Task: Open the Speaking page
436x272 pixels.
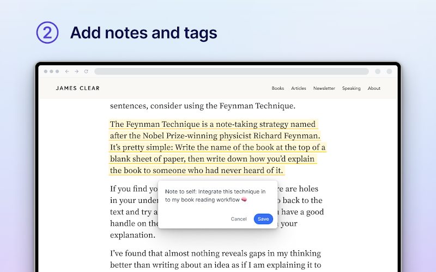Action: coord(351,88)
